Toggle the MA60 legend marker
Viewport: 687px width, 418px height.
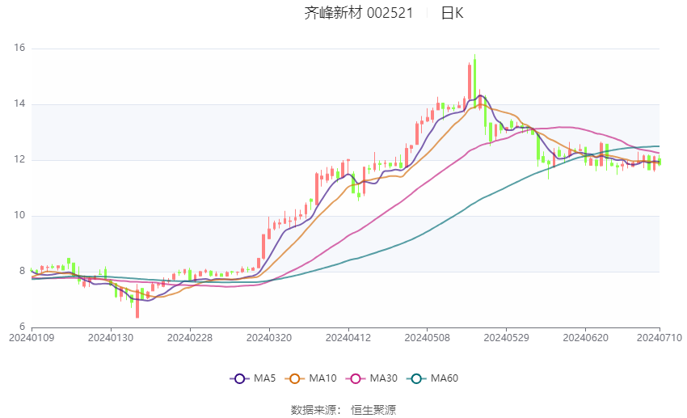pyautogui.click(x=417, y=378)
